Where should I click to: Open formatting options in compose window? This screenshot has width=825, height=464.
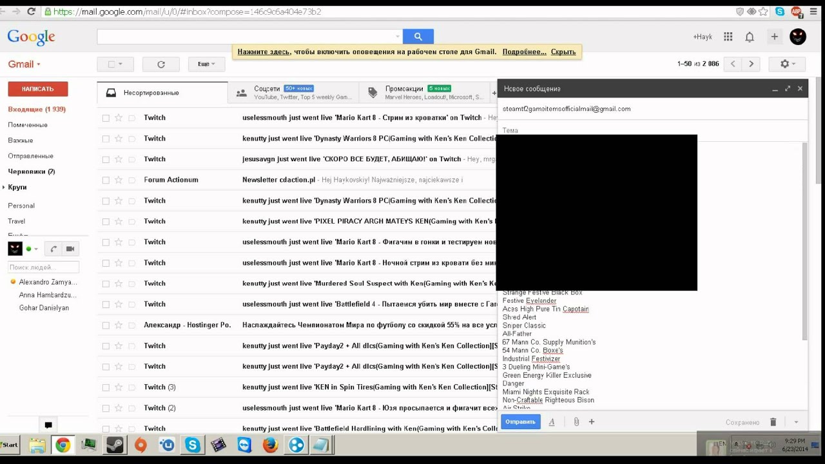click(x=552, y=422)
